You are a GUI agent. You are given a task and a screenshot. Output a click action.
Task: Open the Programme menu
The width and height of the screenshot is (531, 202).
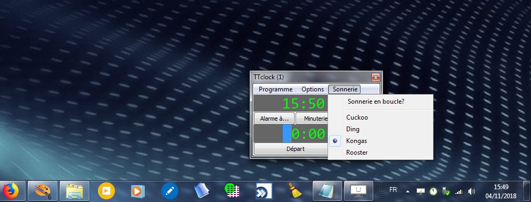click(276, 89)
